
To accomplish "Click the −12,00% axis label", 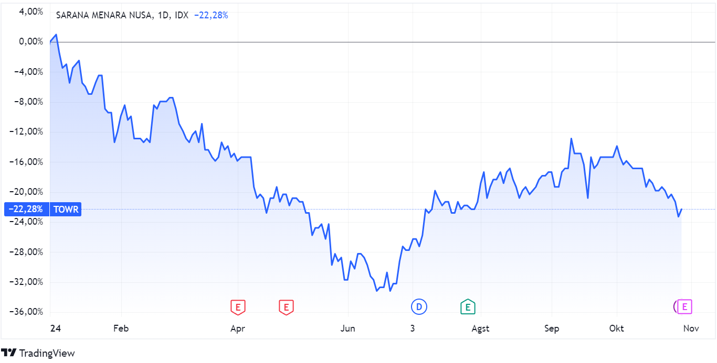I will coord(26,131).
